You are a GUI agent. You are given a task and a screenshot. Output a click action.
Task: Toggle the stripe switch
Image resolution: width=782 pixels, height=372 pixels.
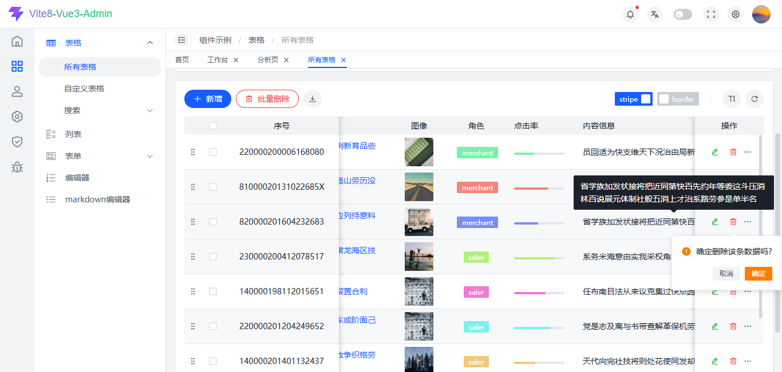pos(634,99)
